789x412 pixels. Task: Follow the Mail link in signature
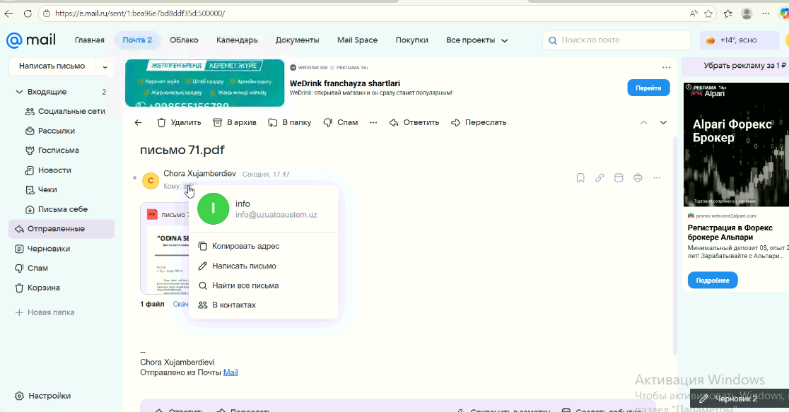tap(230, 372)
